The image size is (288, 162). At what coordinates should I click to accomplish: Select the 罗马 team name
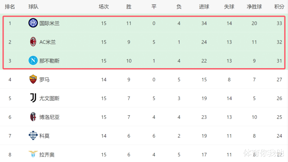pyautogui.click(x=44, y=79)
